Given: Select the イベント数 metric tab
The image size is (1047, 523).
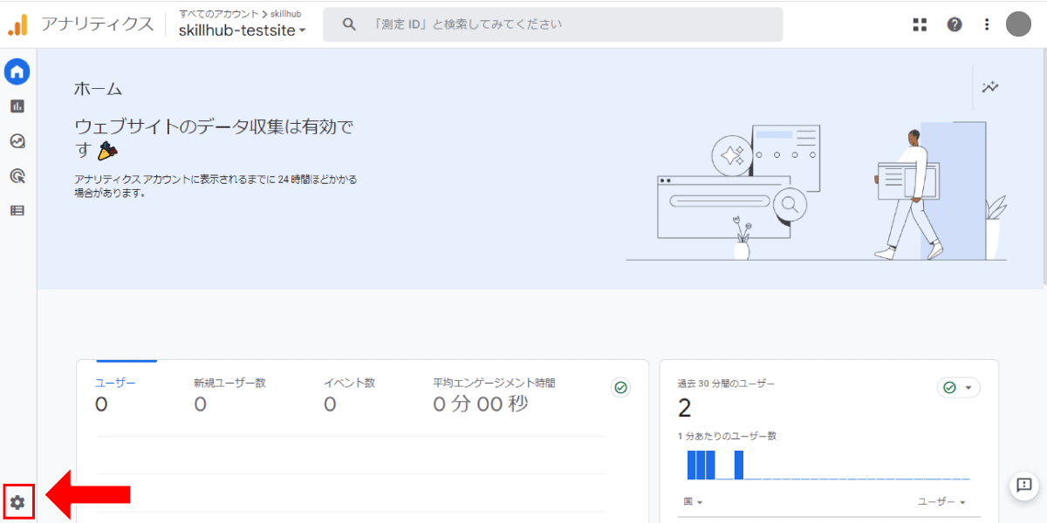Looking at the screenshot, I should [x=349, y=393].
